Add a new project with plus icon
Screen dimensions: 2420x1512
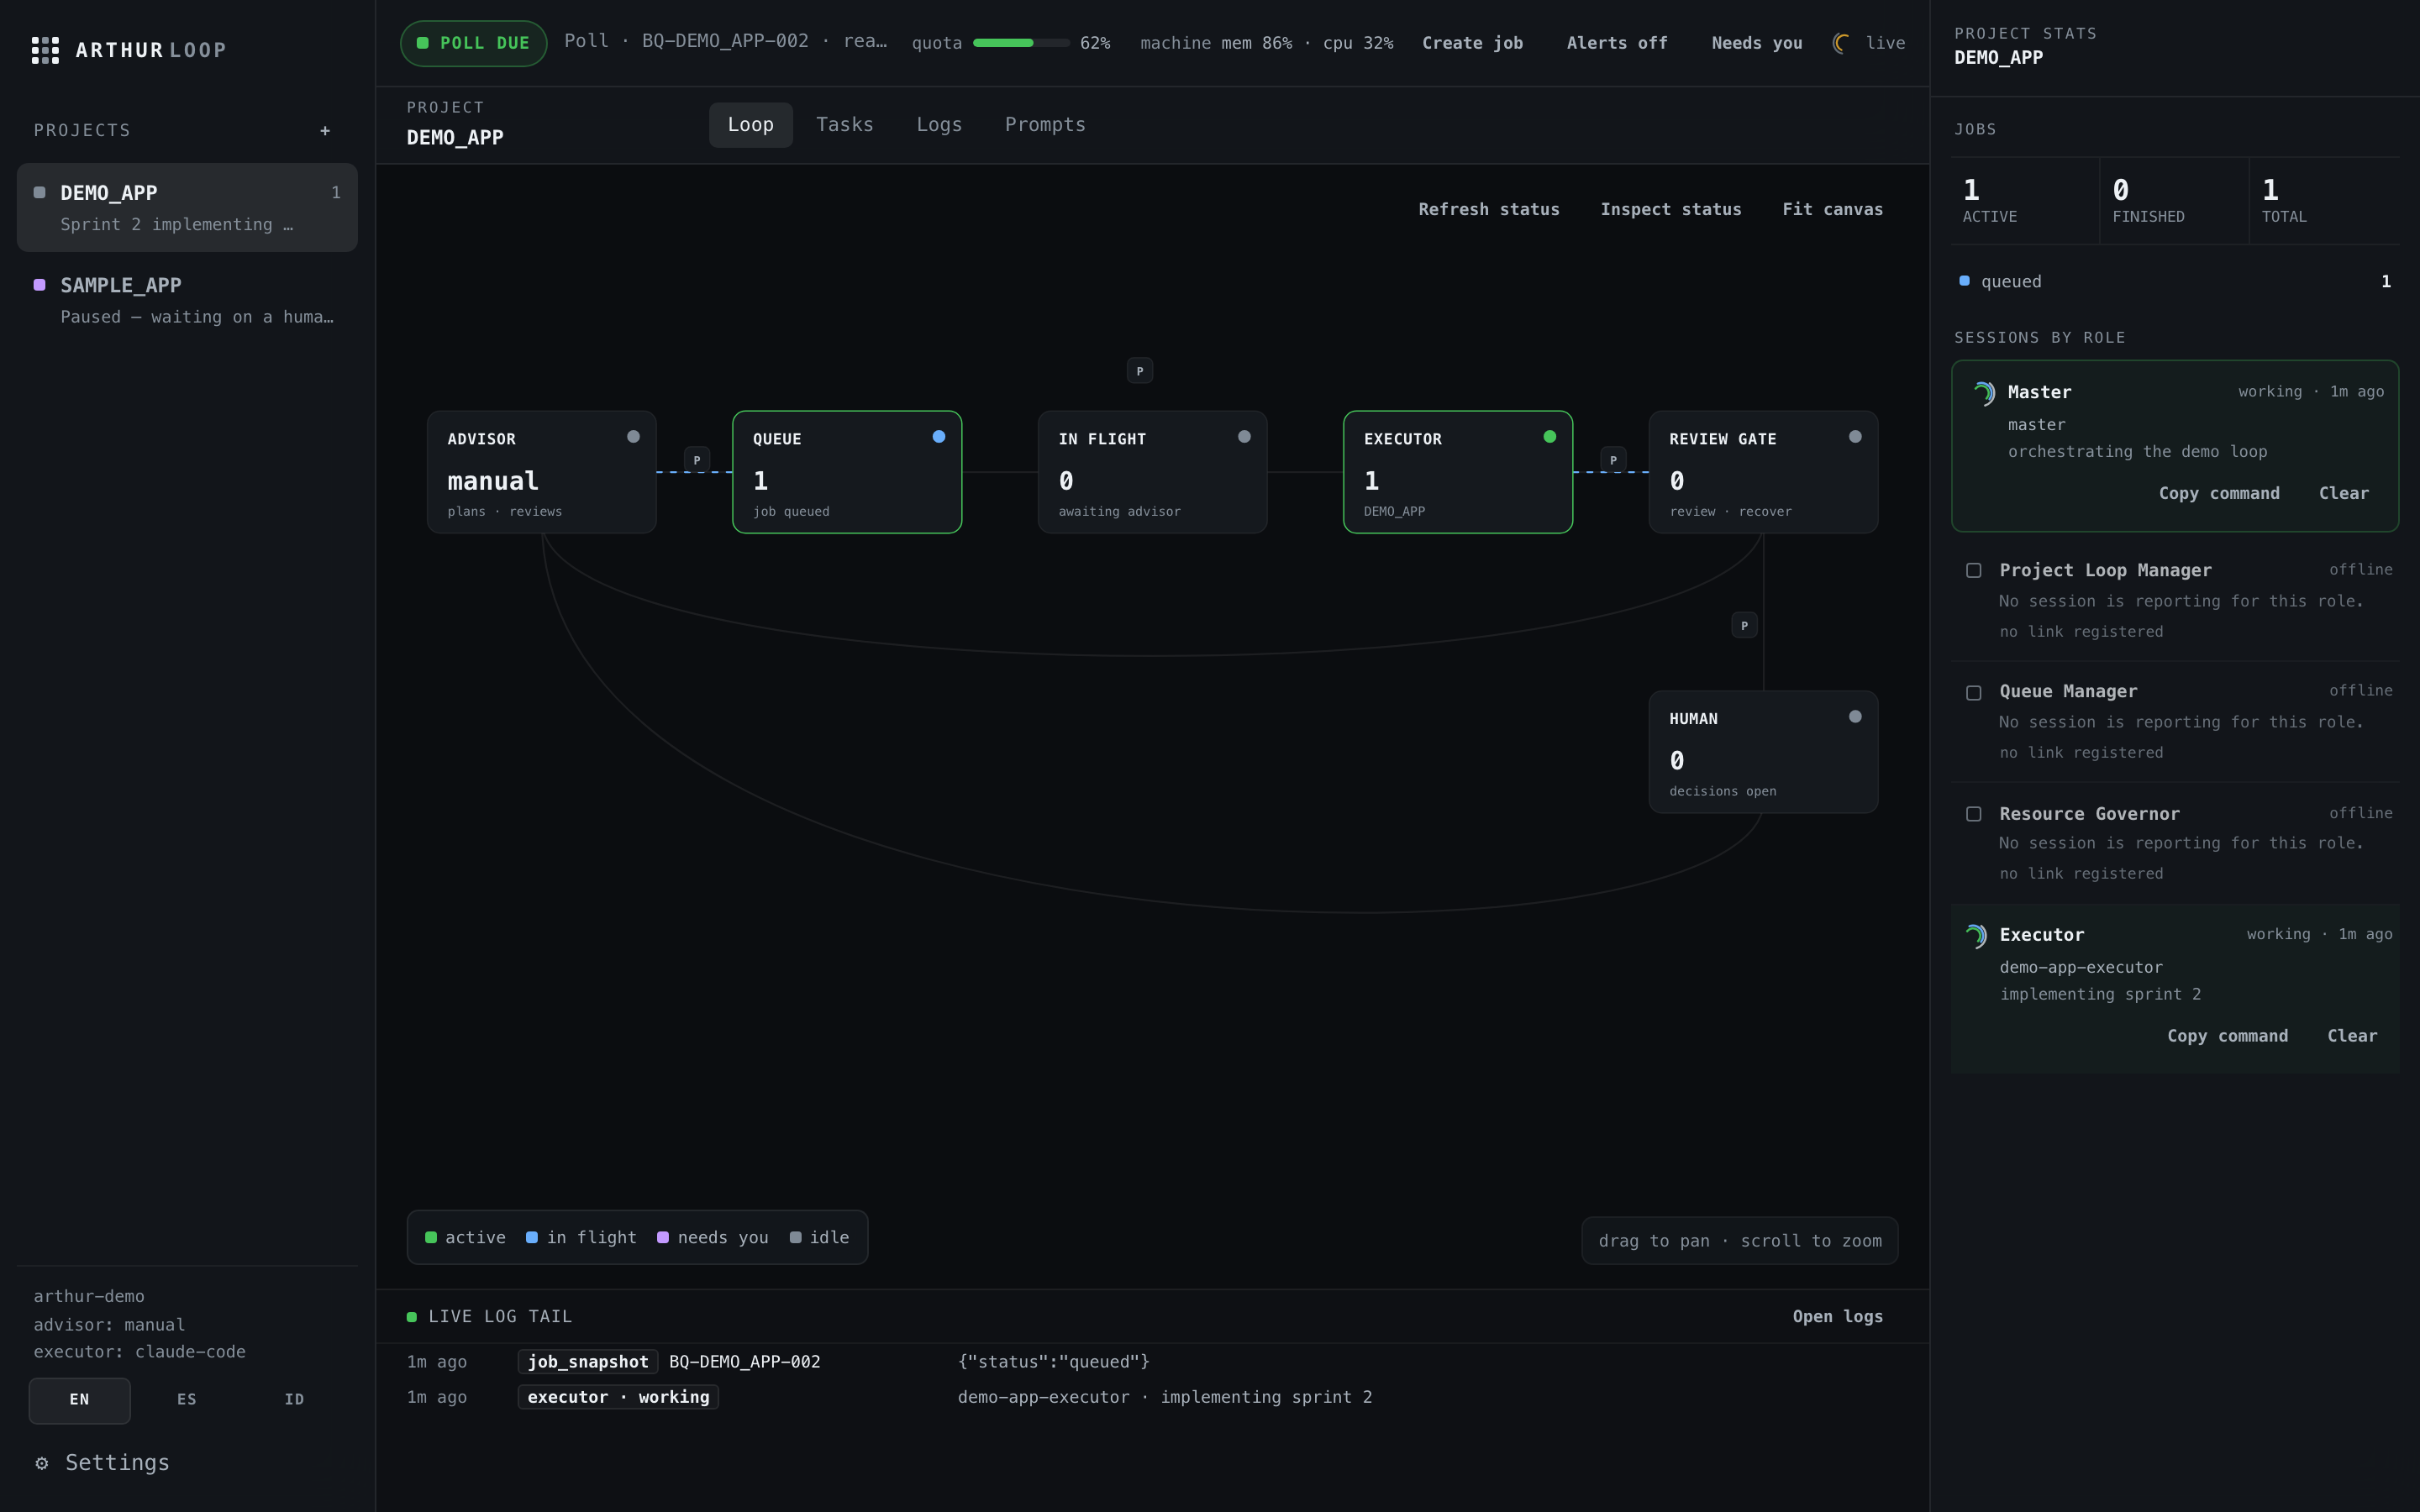pos(325,131)
